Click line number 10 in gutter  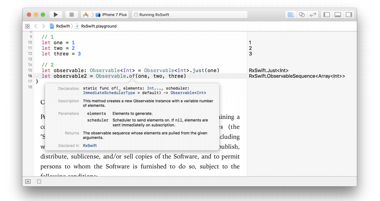point(30,42)
